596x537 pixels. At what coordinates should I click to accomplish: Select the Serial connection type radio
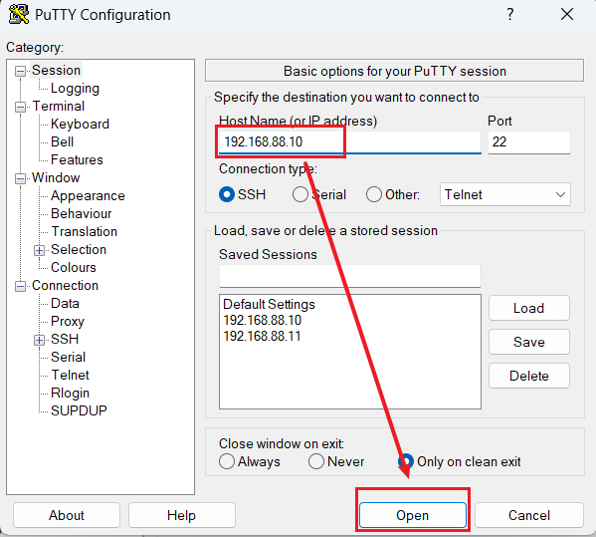tap(299, 194)
